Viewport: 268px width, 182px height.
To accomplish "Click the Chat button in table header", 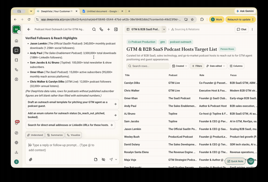I will pos(241,29).
